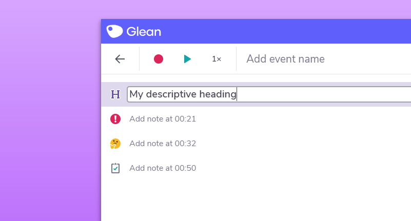This screenshot has width=411, height=221.
Task: Click empty space in the purple Glean header bar
Action: 282,31
